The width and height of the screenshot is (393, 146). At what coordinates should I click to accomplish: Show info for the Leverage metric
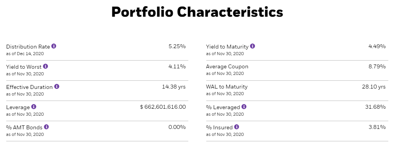click(x=34, y=107)
